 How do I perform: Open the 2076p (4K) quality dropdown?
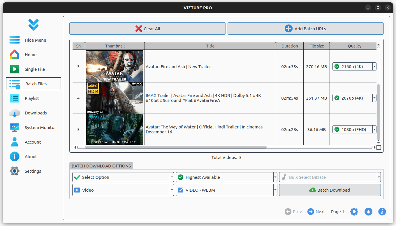pyautogui.click(x=354, y=98)
